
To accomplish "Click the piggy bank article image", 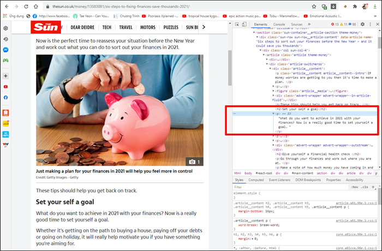I will (120, 110).
